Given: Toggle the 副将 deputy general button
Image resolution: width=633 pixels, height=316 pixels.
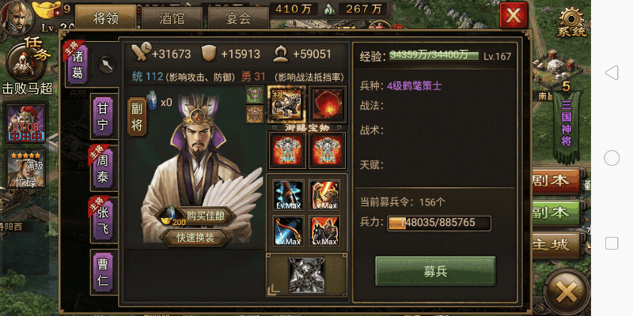Looking at the screenshot, I should point(137,116).
